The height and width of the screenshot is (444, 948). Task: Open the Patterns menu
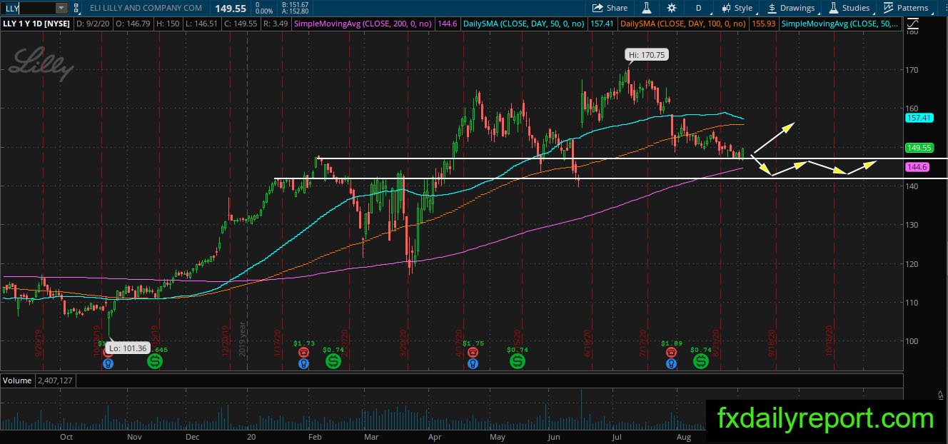(906, 8)
